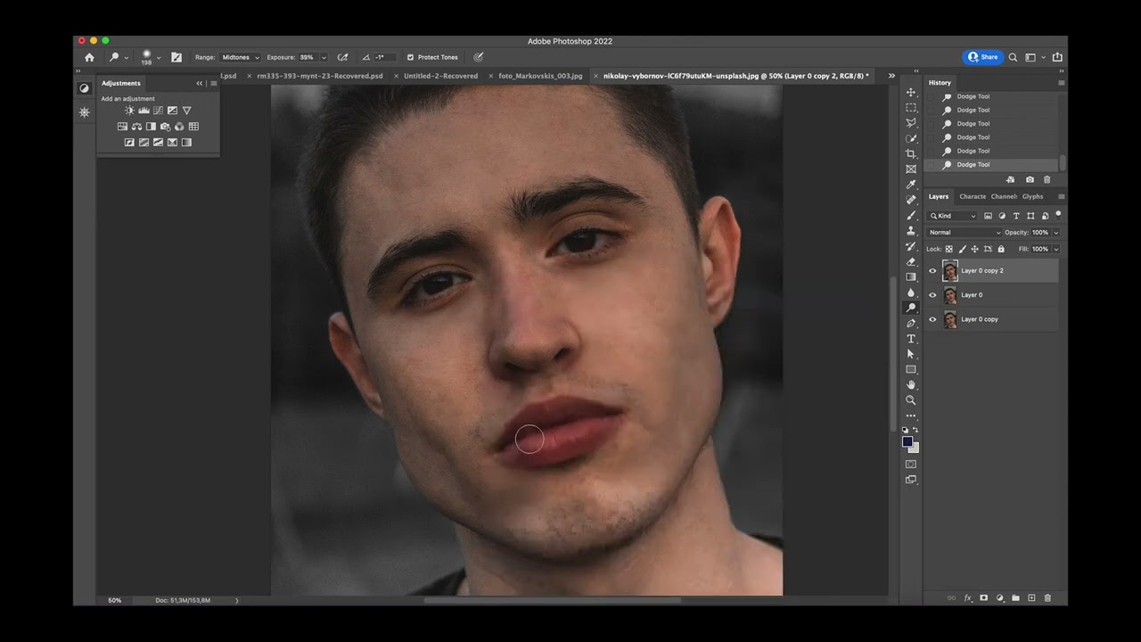
Task: Add a layer mask
Action: click(983, 597)
